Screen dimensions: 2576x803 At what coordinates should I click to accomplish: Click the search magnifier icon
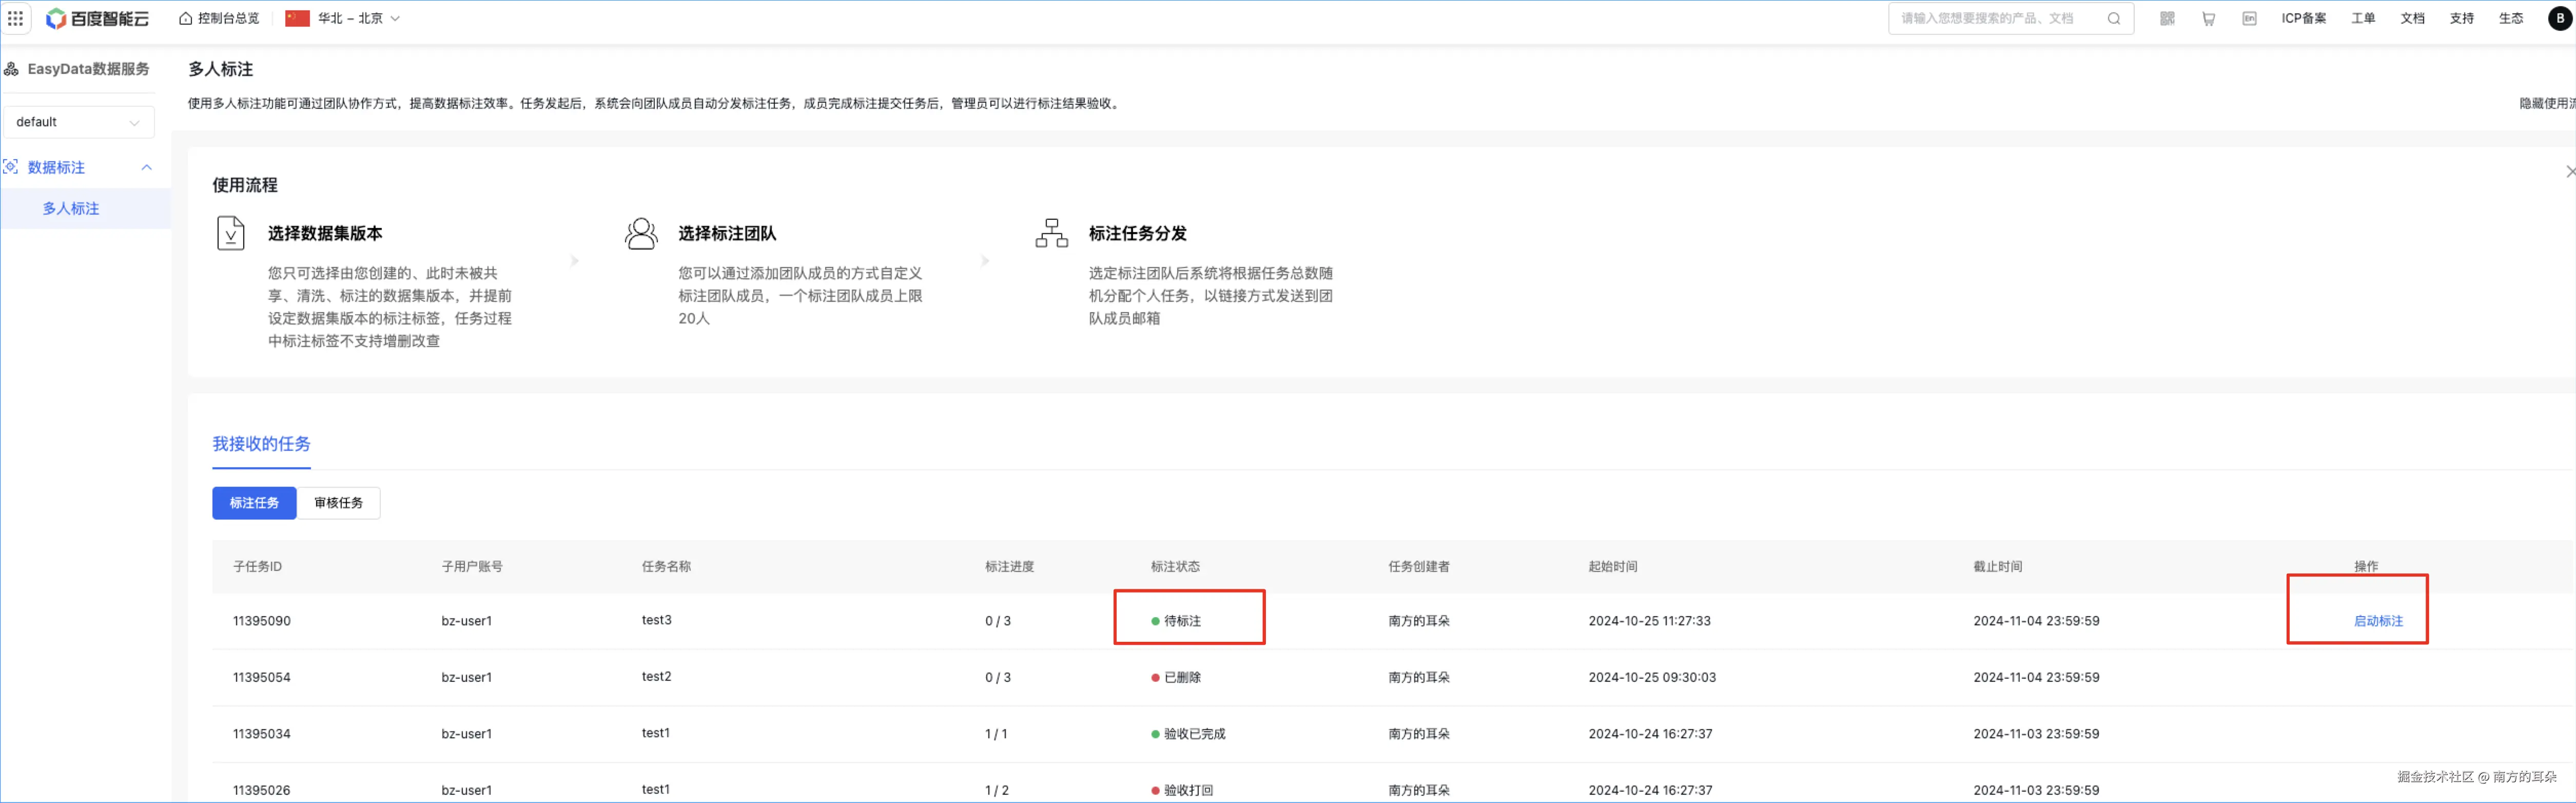(2113, 18)
